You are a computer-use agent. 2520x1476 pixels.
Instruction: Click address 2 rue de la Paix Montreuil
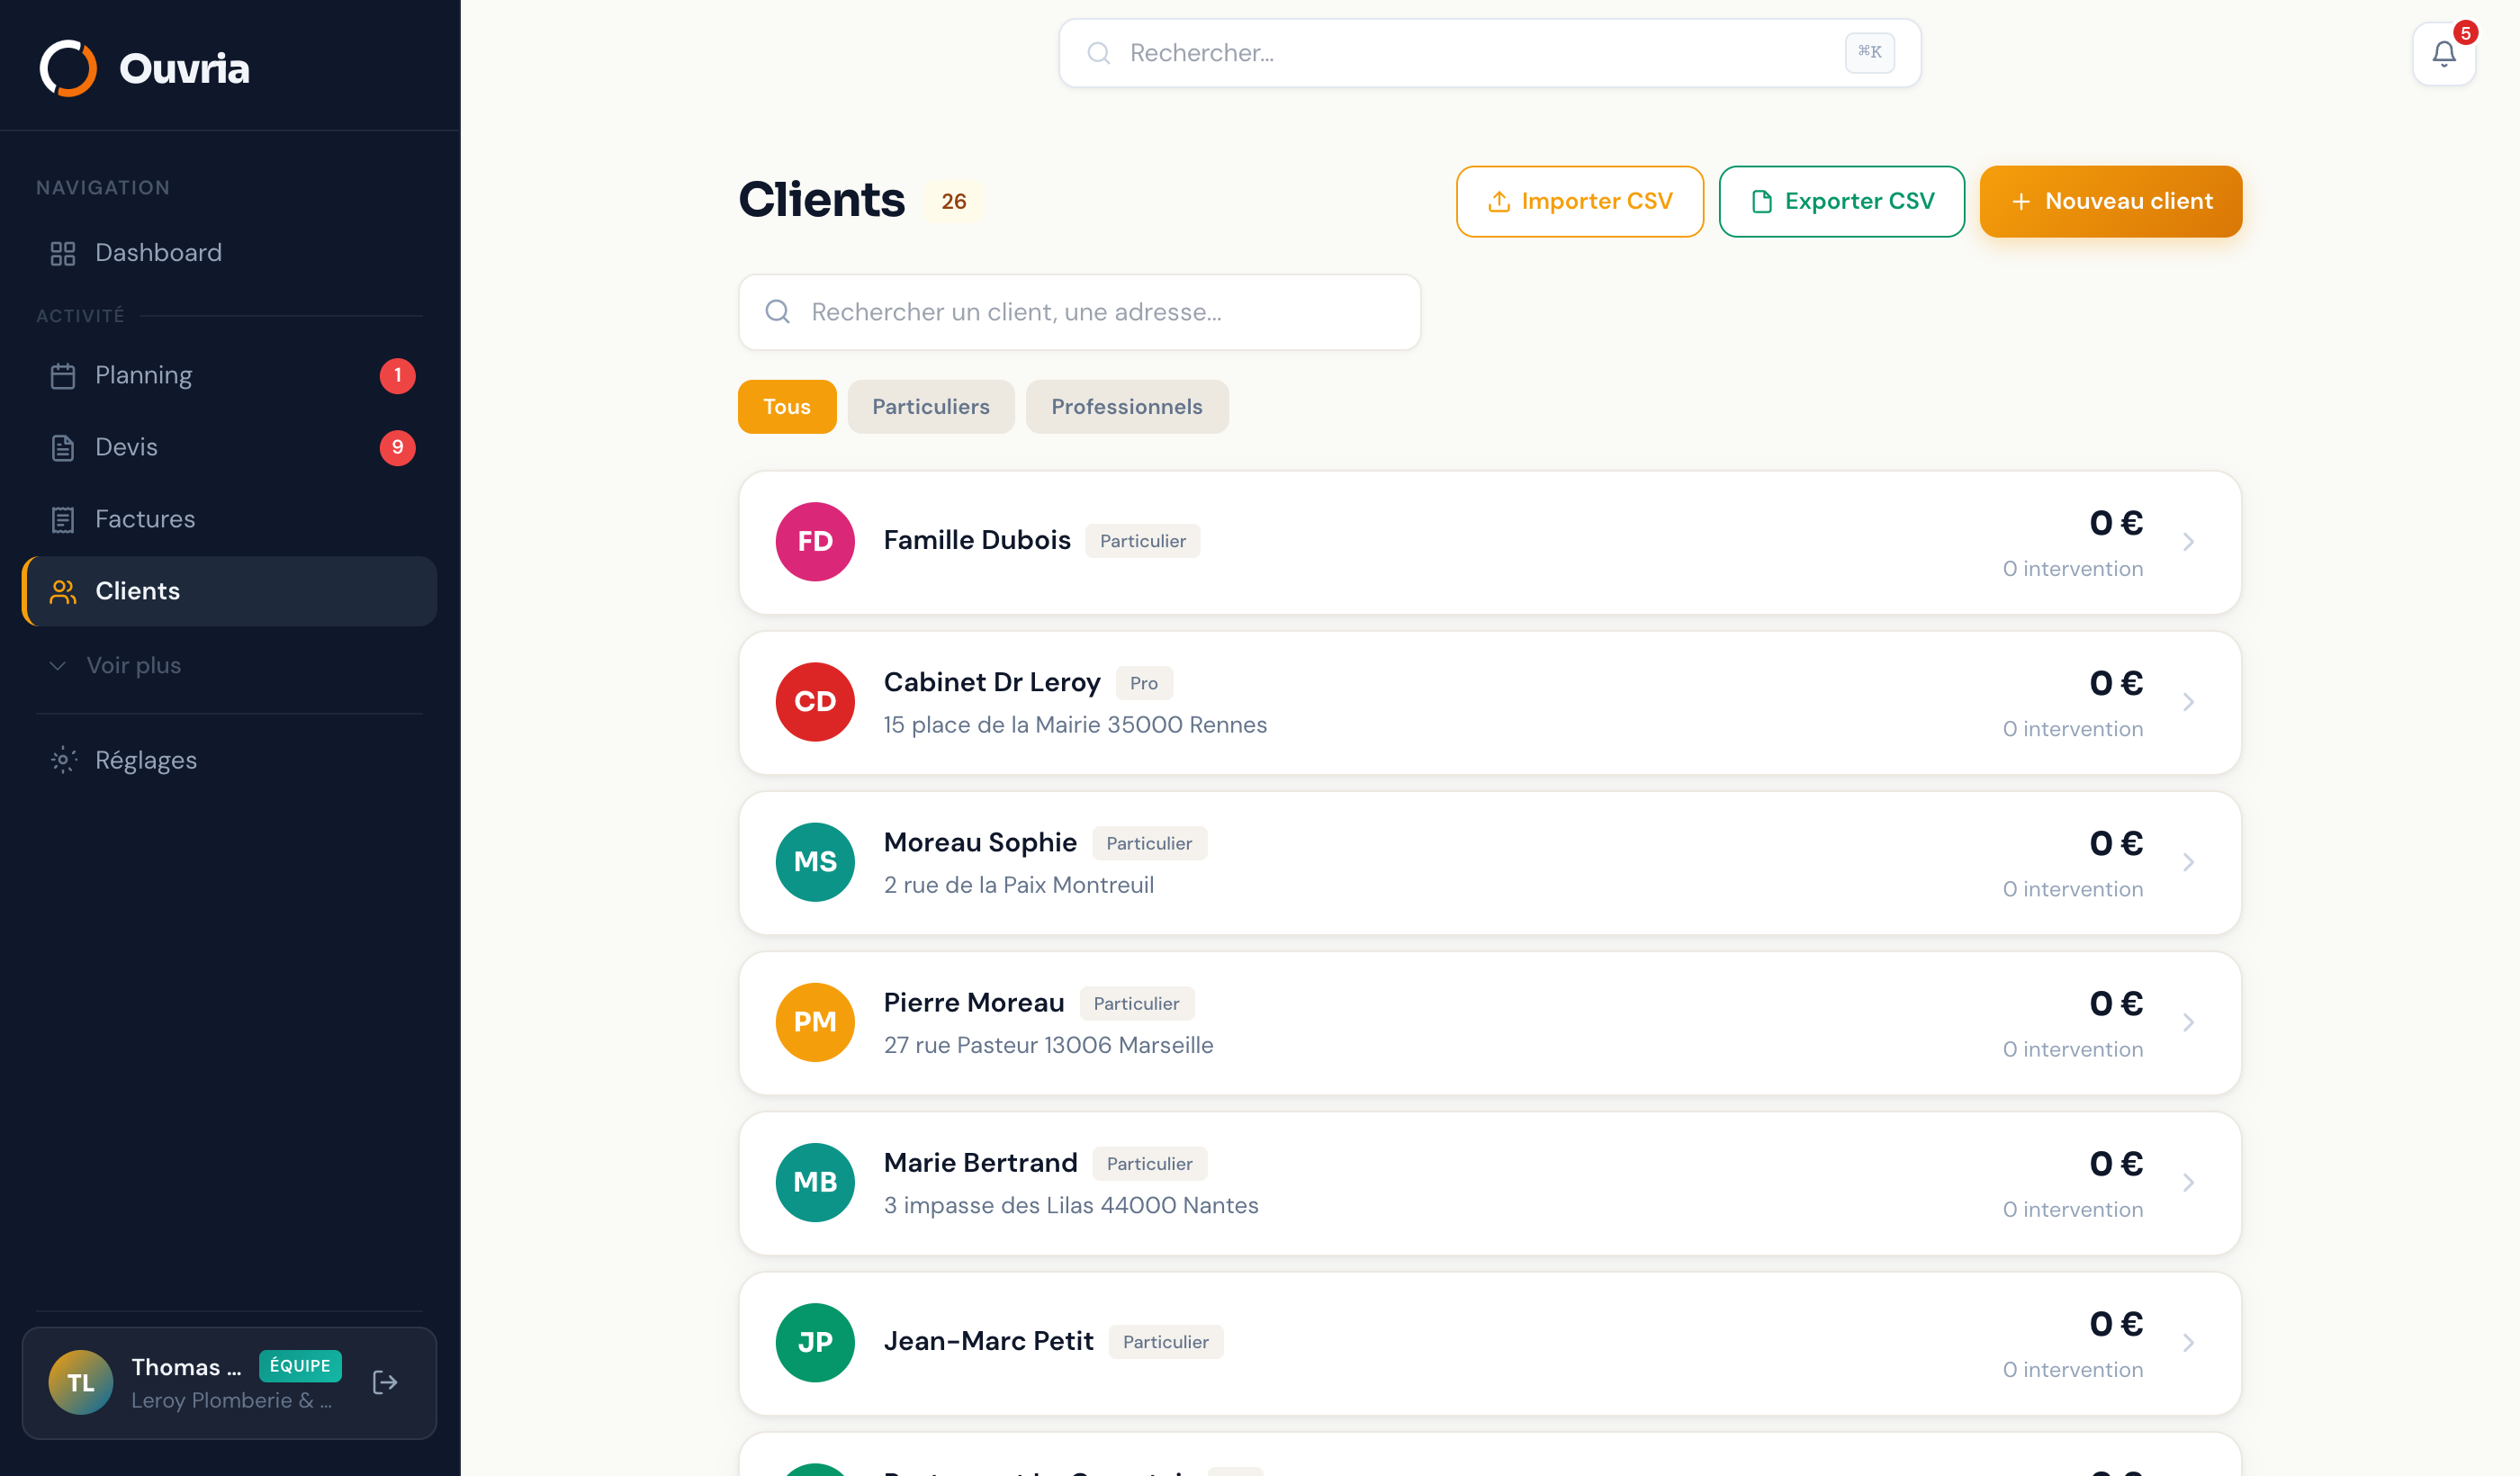1019,885
